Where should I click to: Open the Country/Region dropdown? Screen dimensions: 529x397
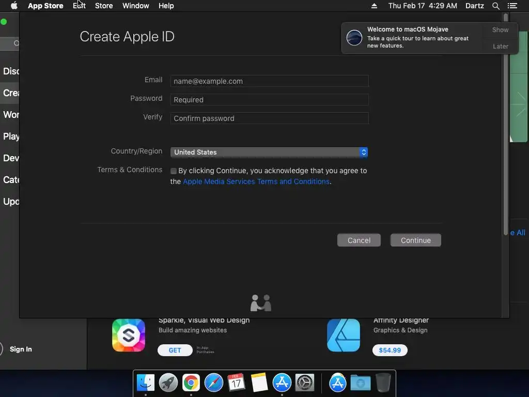(269, 152)
